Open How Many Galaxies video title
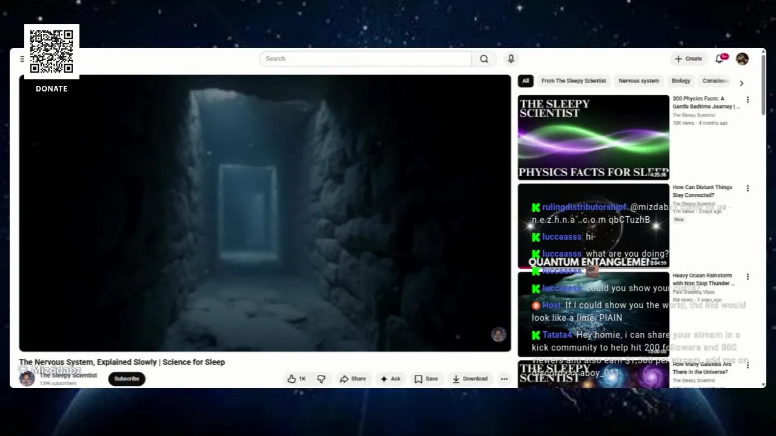Image resolution: width=776 pixels, height=436 pixels. click(702, 368)
